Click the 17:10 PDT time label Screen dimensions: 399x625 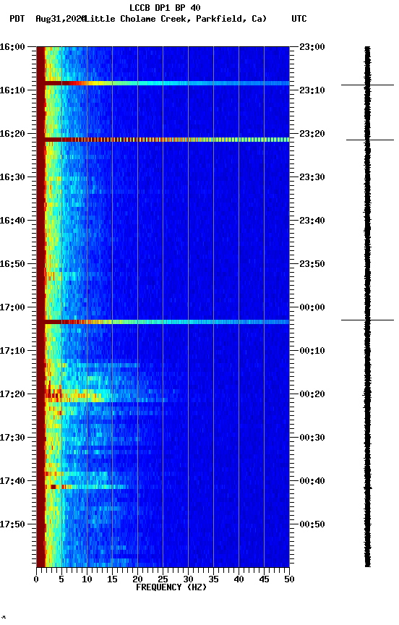click(12, 351)
